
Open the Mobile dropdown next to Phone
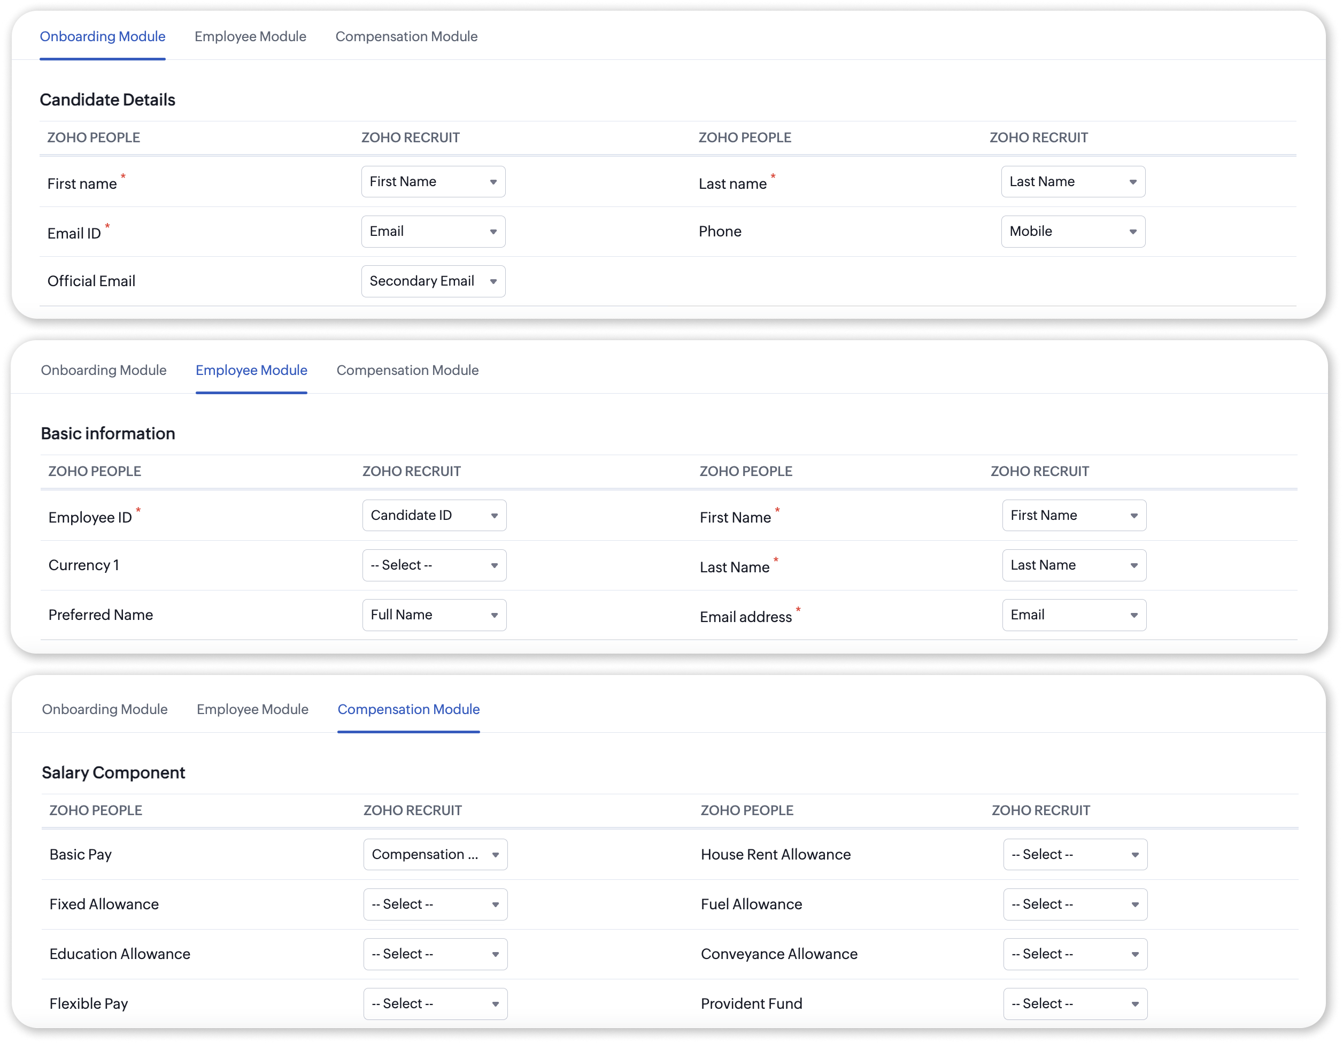coord(1072,232)
